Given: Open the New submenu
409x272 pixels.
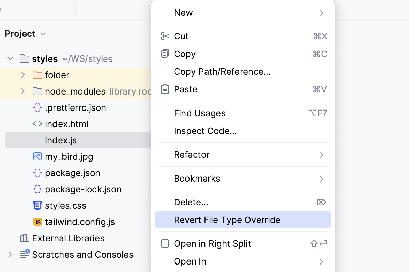Looking at the screenshot, I should click(183, 13).
